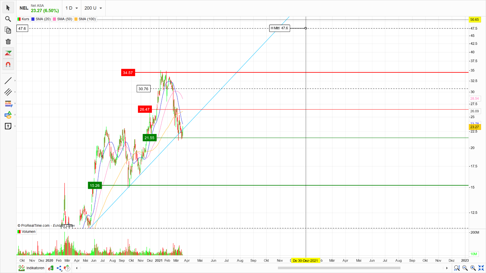Click the candle help question-mark button
The image size is (486, 273).
coord(67,268)
